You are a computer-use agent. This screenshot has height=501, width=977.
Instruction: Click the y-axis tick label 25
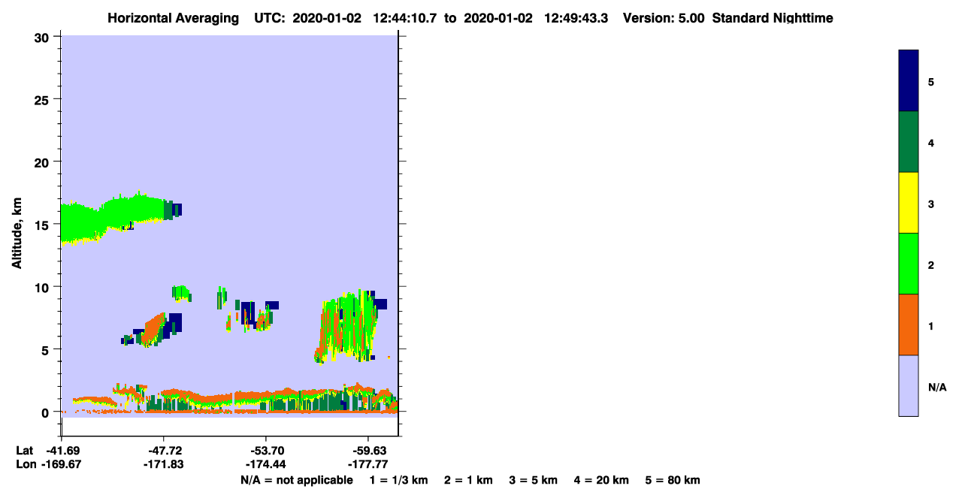click(43, 99)
